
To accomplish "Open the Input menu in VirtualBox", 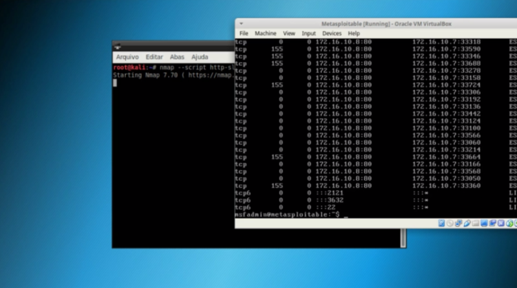I will pos(309,34).
